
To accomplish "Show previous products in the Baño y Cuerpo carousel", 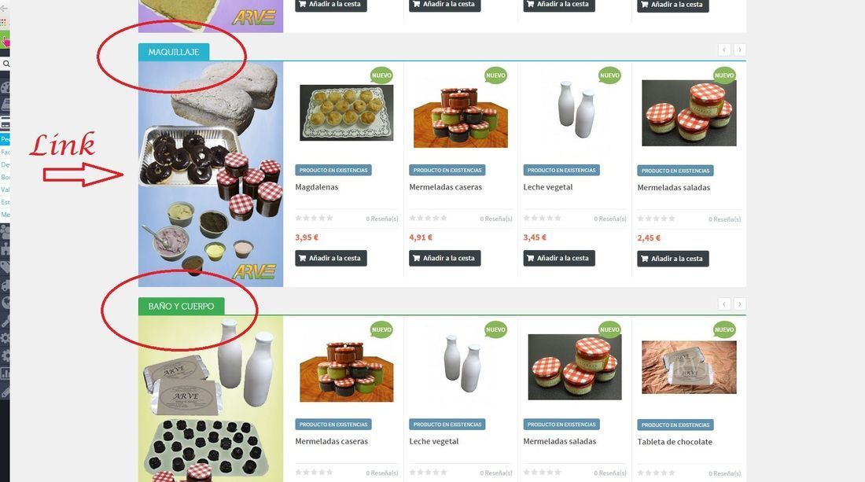I will pyautogui.click(x=724, y=304).
